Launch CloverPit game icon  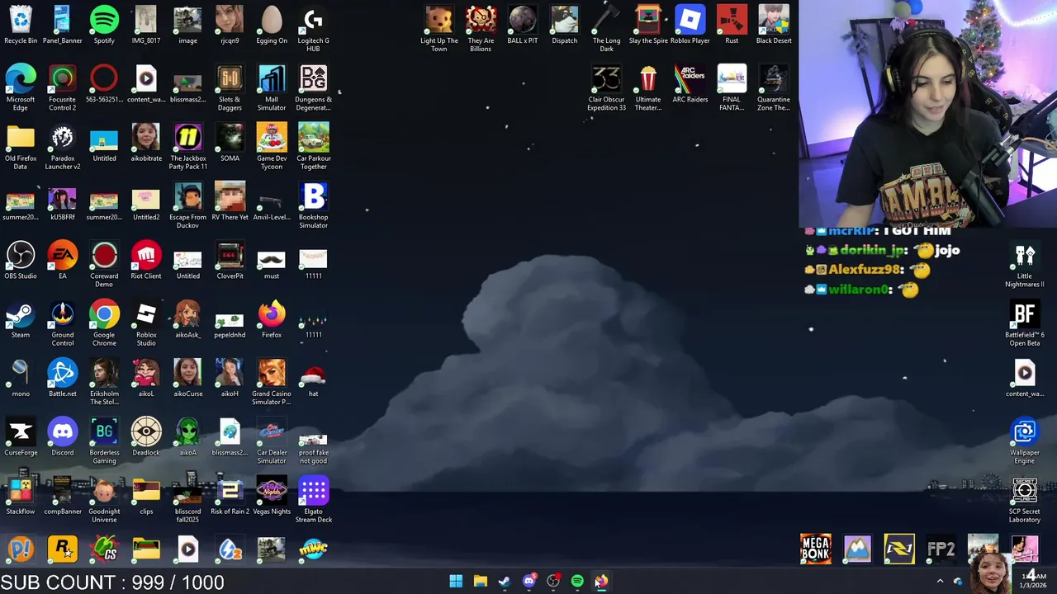tap(230, 260)
